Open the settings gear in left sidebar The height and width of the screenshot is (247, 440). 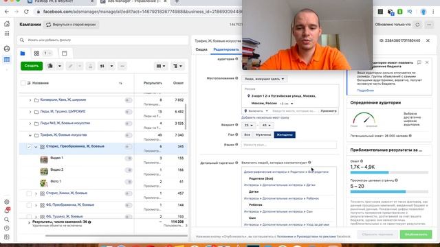point(7,202)
